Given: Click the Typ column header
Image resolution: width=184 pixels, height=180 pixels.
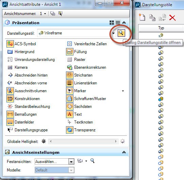Looking at the screenshot, I should 161,28.
